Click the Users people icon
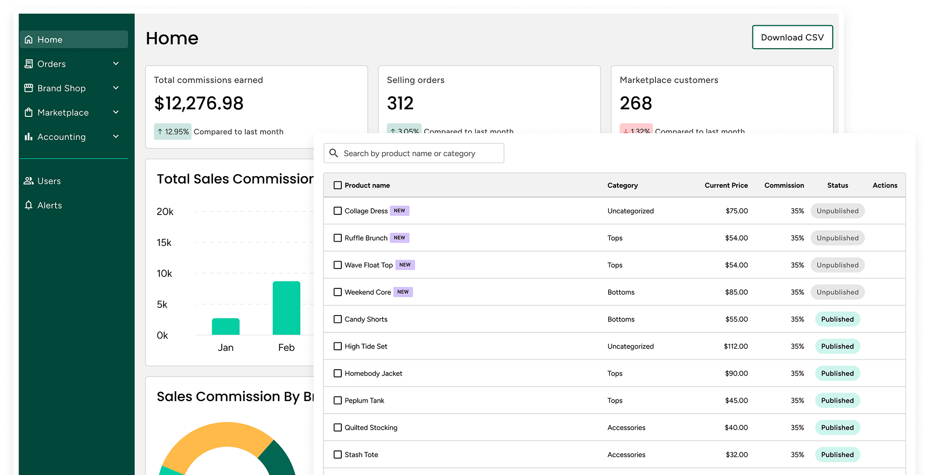The width and height of the screenshot is (928, 475). [x=29, y=181]
